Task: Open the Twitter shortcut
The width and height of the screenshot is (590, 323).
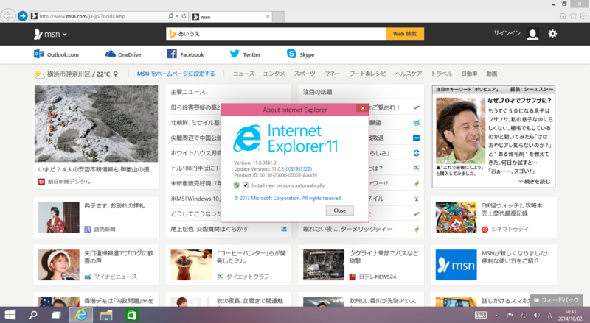Action: (245, 54)
